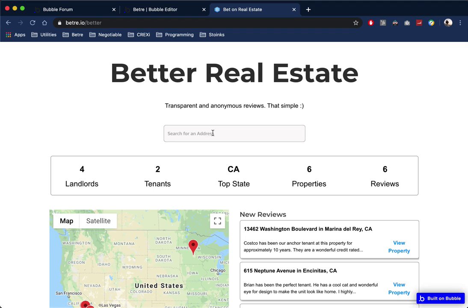This screenshot has height=308, width=468.
Task: Click the 4 Landlords statistic
Action: pyautogui.click(x=82, y=176)
